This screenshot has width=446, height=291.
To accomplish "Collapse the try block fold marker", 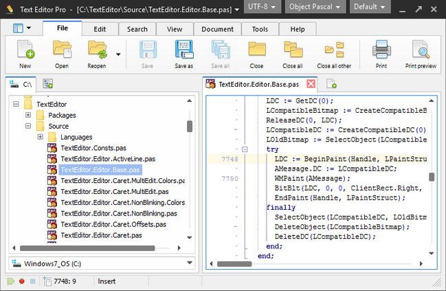I will (x=245, y=149).
